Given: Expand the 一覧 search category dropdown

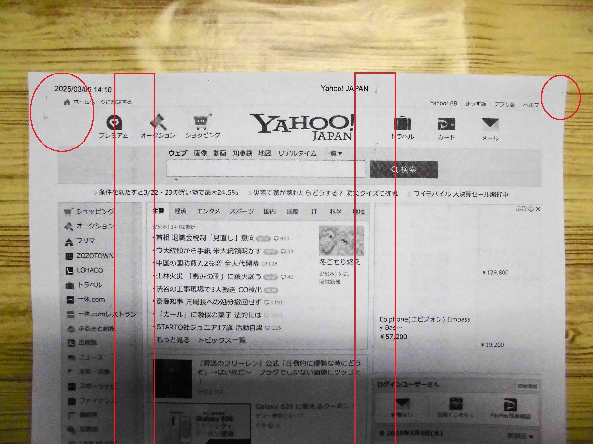Looking at the screenshot, I should (333, 154).
